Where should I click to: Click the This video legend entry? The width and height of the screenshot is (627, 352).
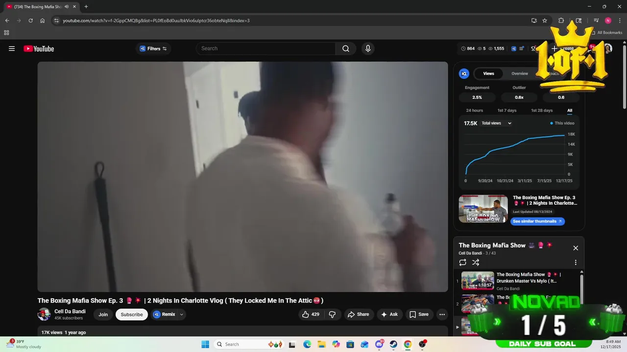(x=562, y=123)
